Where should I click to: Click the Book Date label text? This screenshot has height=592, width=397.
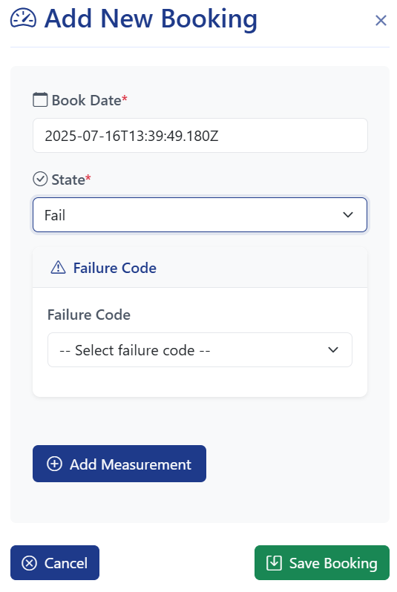(87, 100)
